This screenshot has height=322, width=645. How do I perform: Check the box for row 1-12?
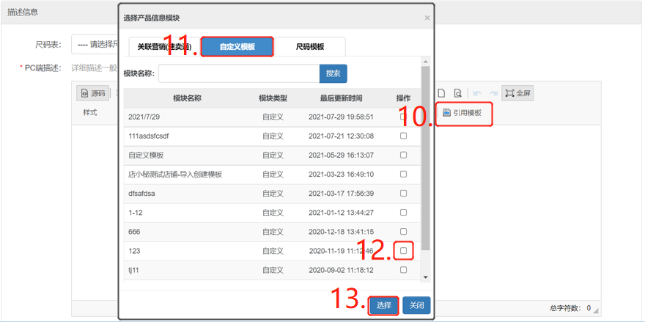pyautogui.click(x=404, y=213)
